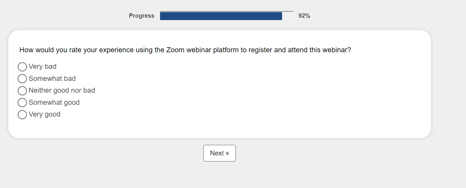Select the "Very bad" radio button

pos(22,67)
